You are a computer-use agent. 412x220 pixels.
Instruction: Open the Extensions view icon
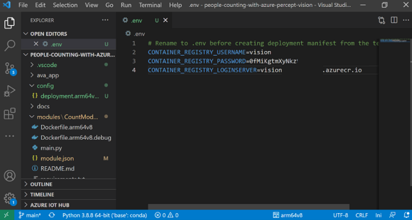pyautogui.click(x=10, y=113)
